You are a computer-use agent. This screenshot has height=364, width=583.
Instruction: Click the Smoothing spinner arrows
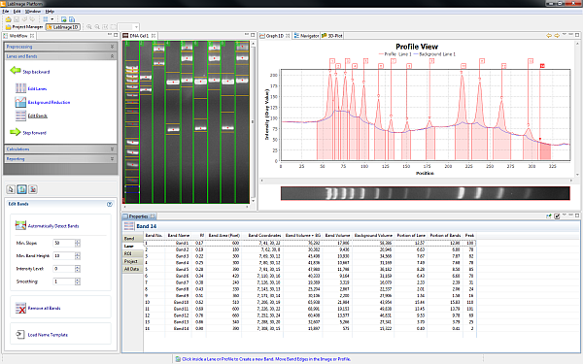[78, 281]
